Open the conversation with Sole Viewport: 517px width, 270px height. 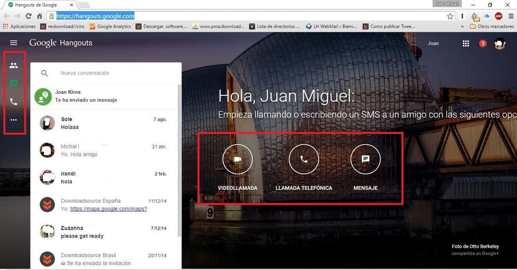coord(103,123)
